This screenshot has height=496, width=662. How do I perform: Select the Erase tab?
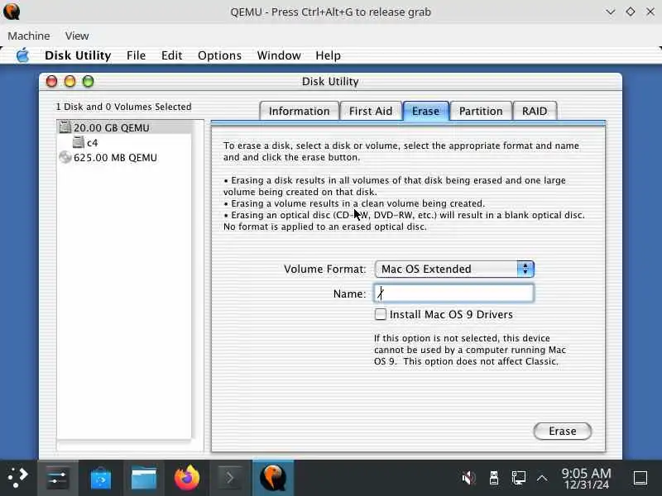click(425, 111)
